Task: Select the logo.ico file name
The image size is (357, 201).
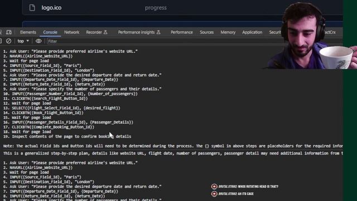Action: click(x=51, y=8)
